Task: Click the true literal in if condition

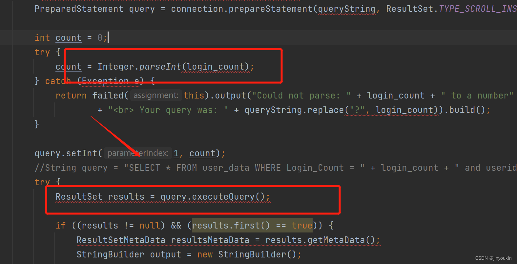Action: pyautogui.click(x=302, y=226)
